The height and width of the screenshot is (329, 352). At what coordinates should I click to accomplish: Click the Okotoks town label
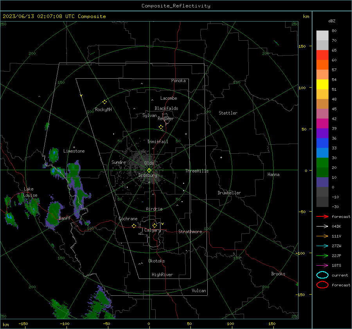(x=156, y=261)
